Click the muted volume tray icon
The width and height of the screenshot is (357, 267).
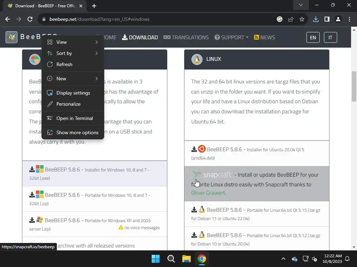(x=315, y=259)
